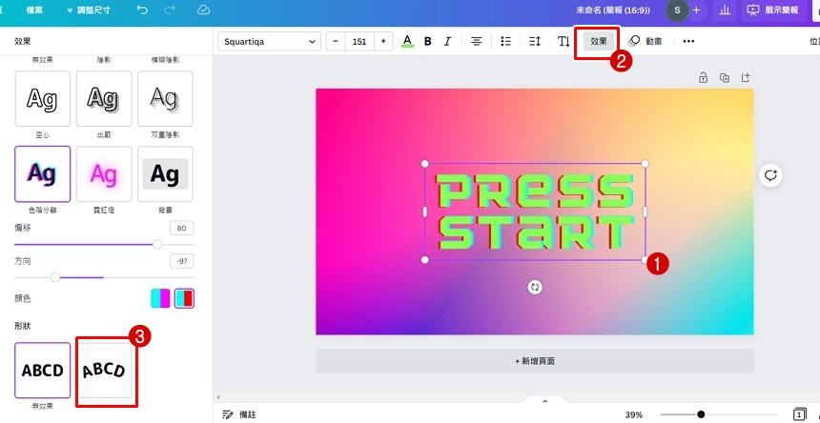
Task: Open the Squartiqa font dropdown
Action: [270, 41]
